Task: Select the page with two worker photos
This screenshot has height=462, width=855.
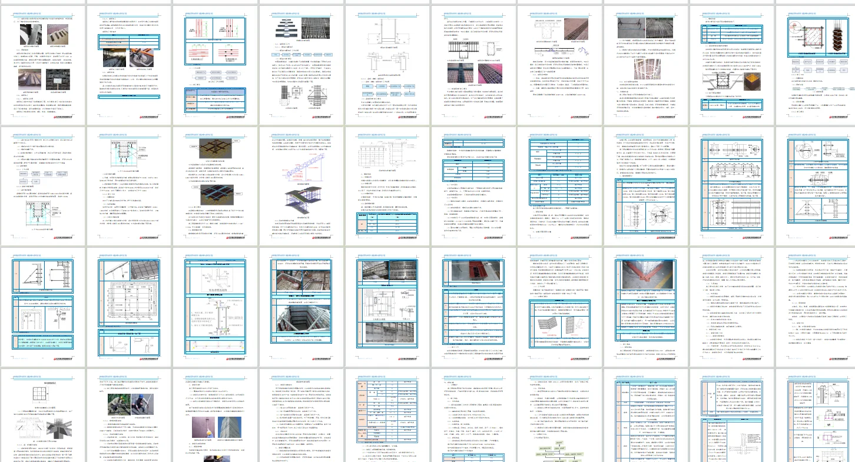Action: [128, 415]
